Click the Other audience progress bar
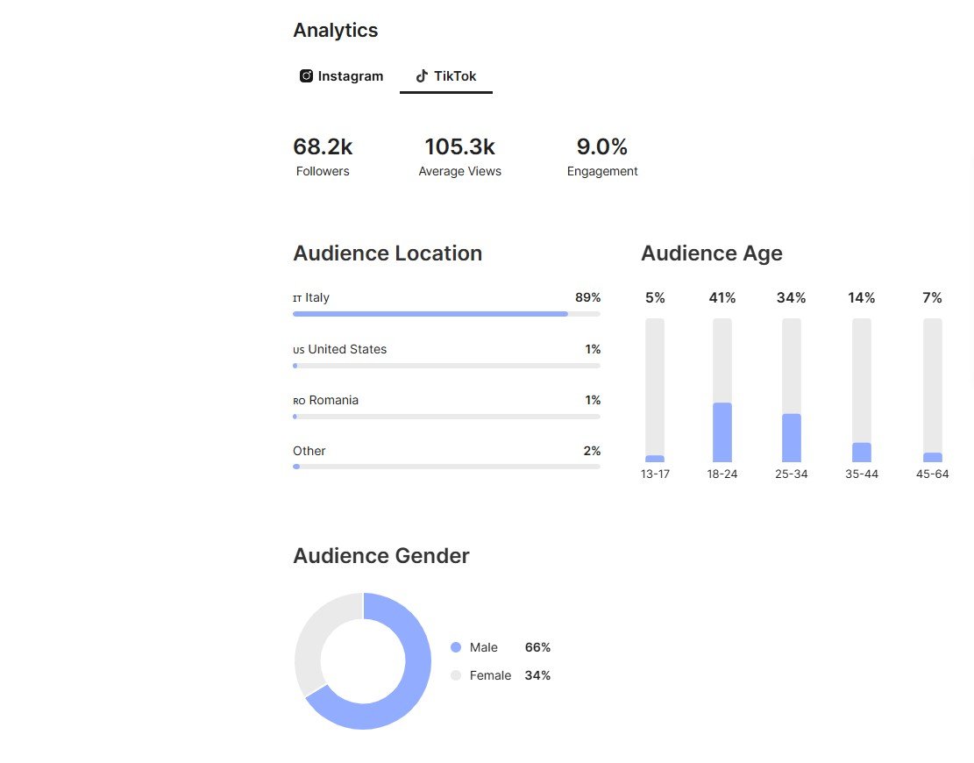 [x=446, y=467]
